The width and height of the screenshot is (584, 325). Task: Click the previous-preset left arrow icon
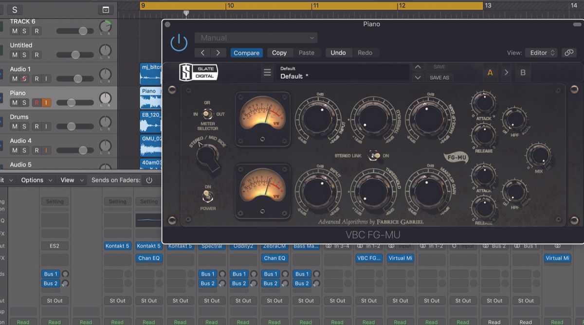click(x=203, y=52)
